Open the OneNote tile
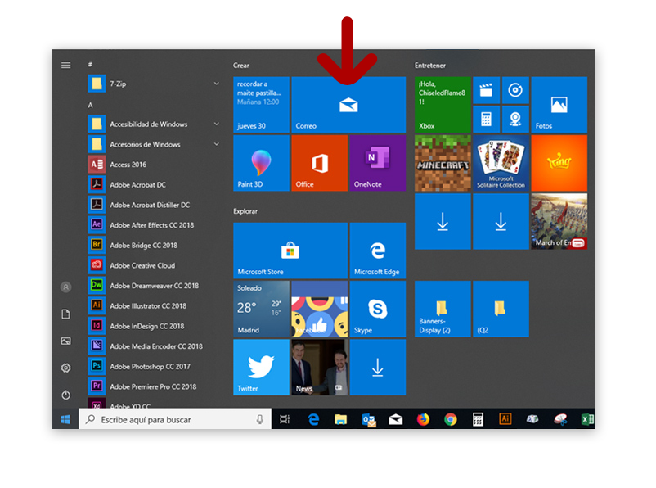This screenshot has height=488, width=656. click(377, 163)
